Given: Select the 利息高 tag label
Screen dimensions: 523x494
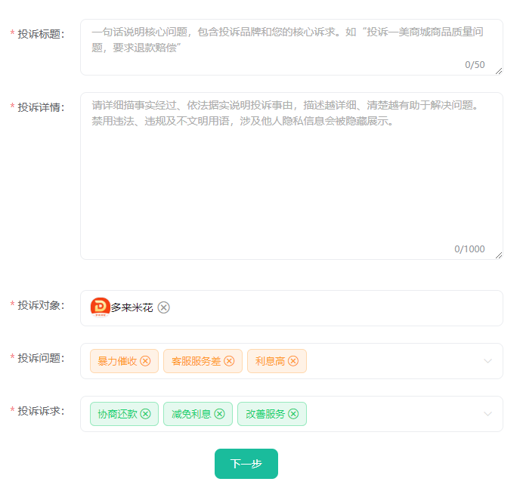Looking at the screenshot, I should (x=270, y=361).
